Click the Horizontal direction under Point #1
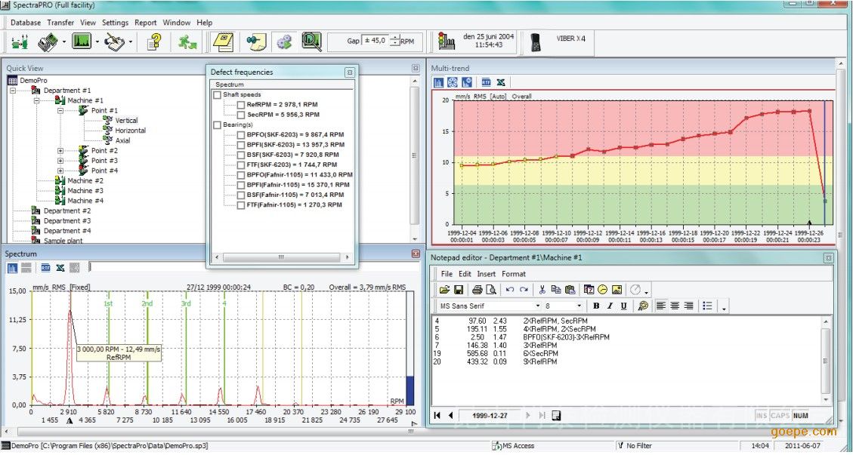Image resolution: width=853 pixels, height=455 pixels. (130, 131)
